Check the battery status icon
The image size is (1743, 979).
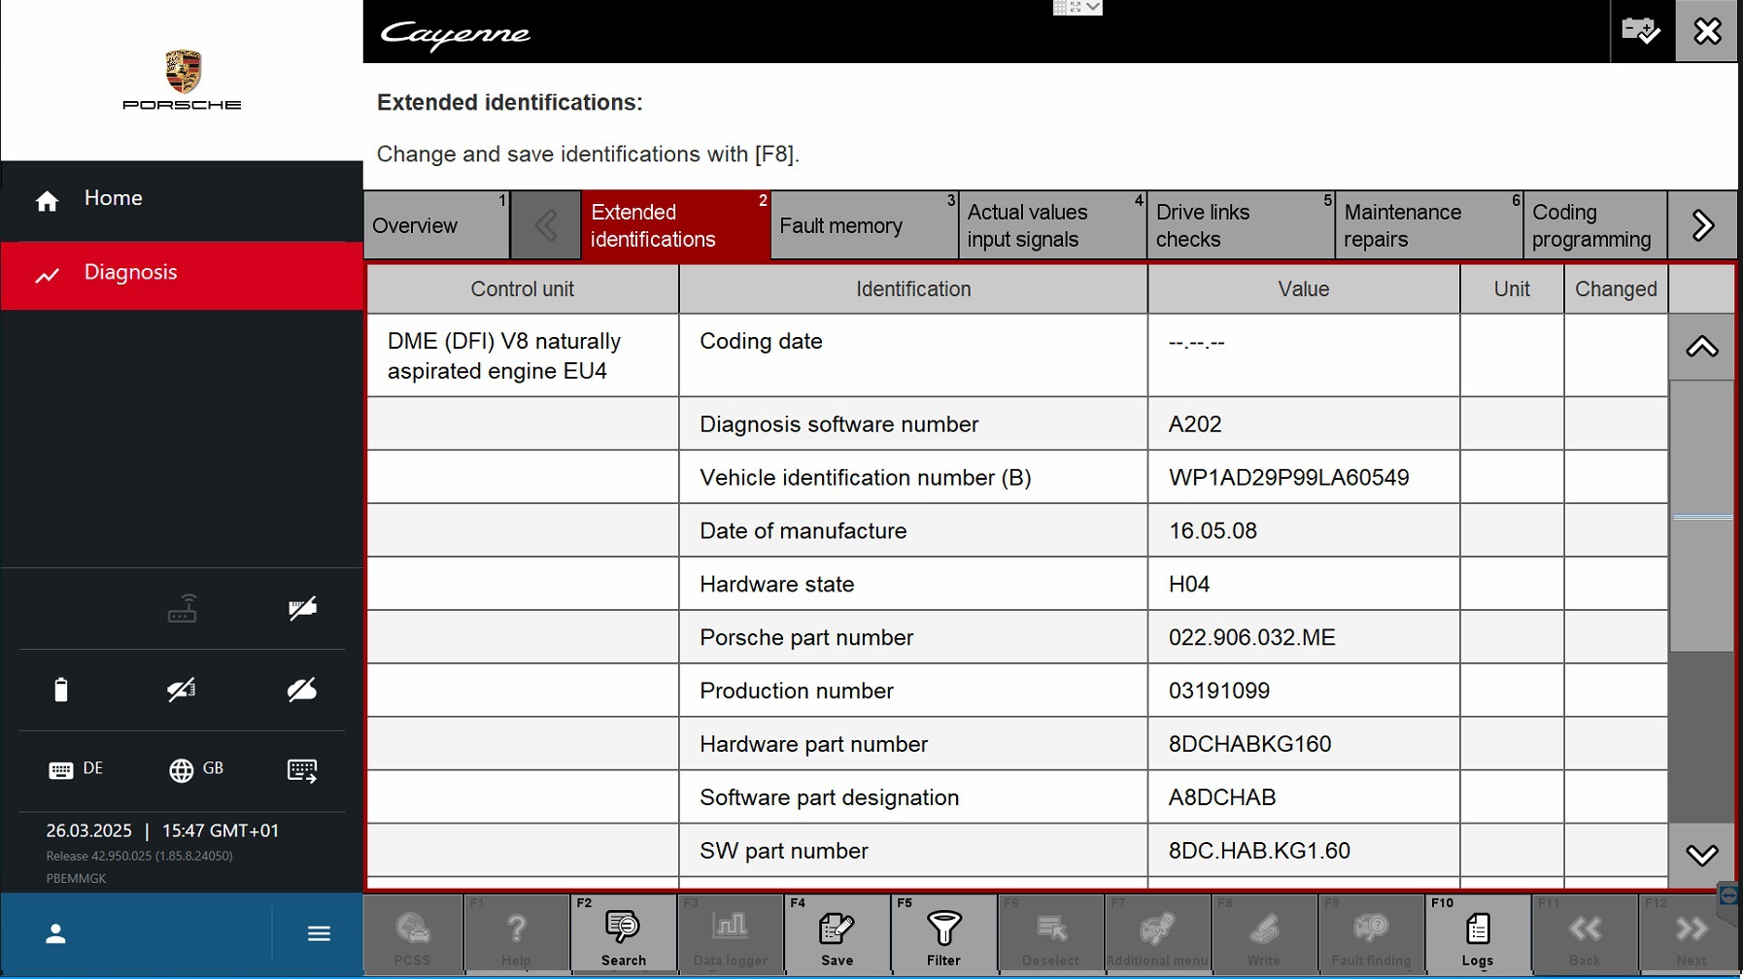coord(61,690)
